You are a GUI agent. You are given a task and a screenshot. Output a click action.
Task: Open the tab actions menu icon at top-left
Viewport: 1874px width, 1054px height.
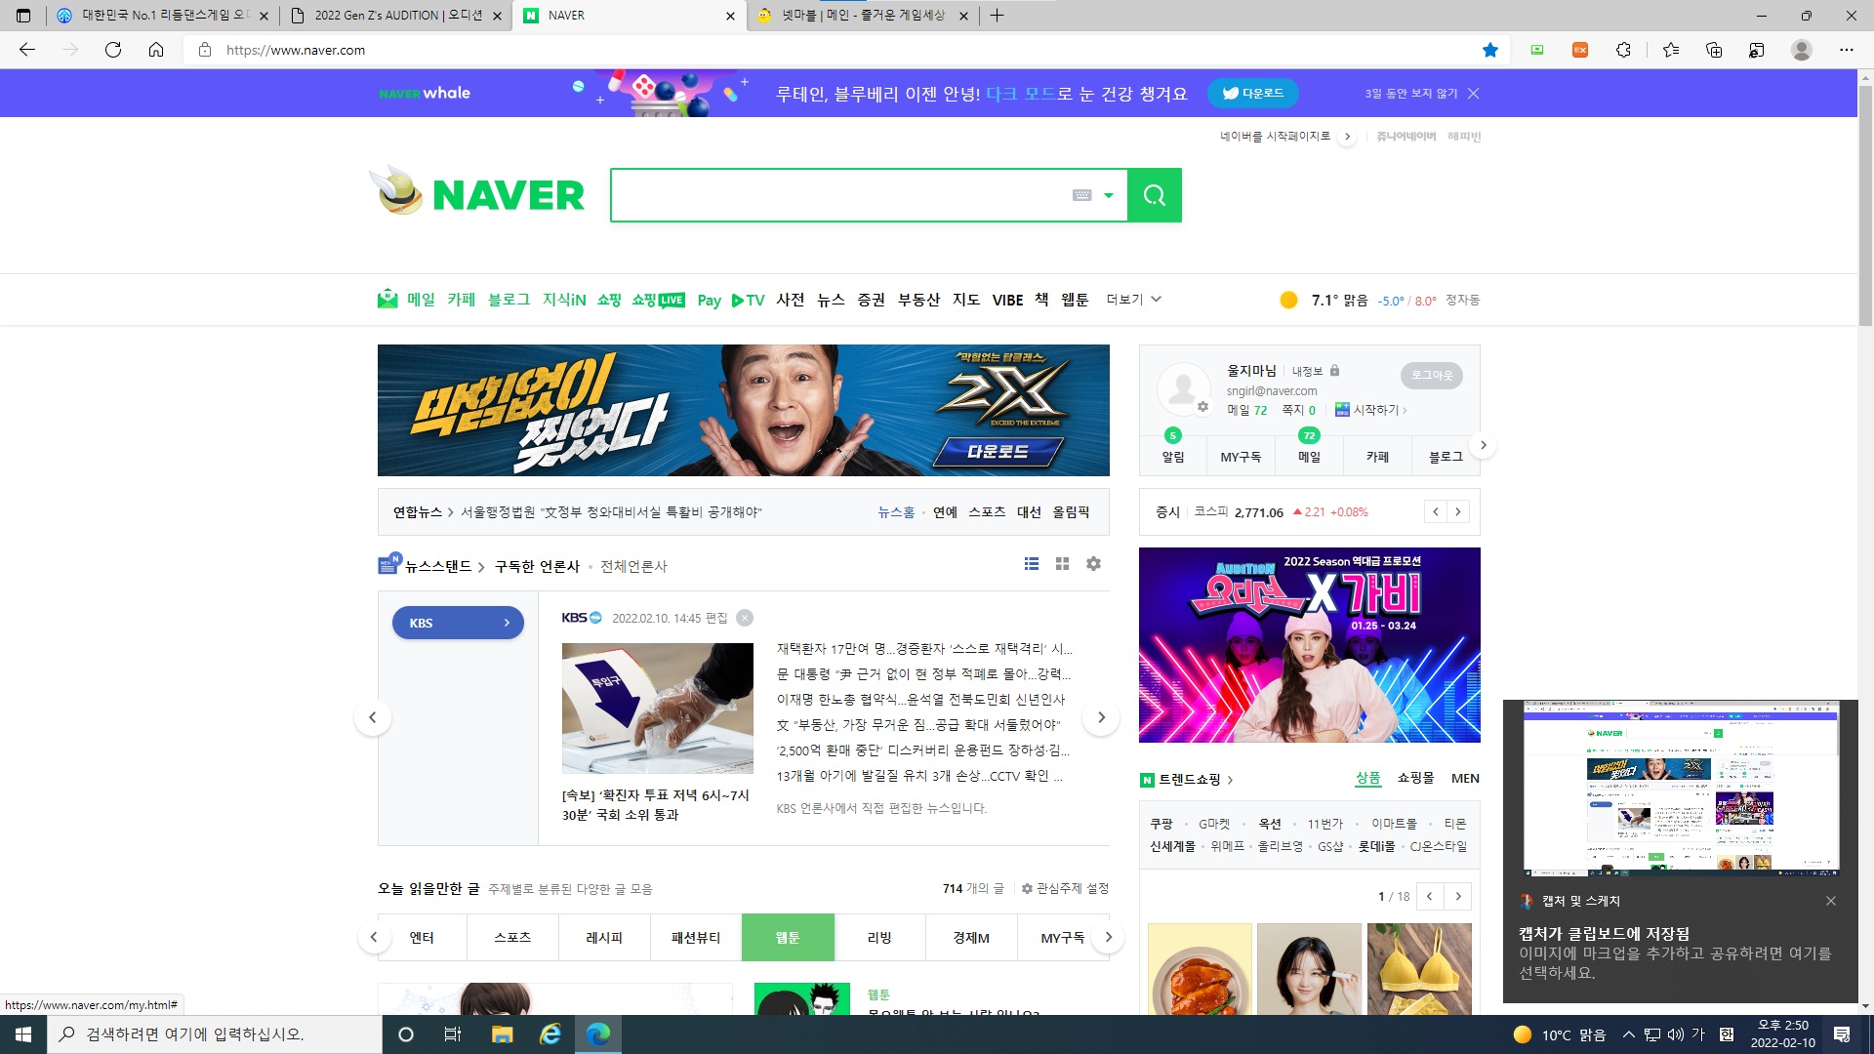coord(23,16)
